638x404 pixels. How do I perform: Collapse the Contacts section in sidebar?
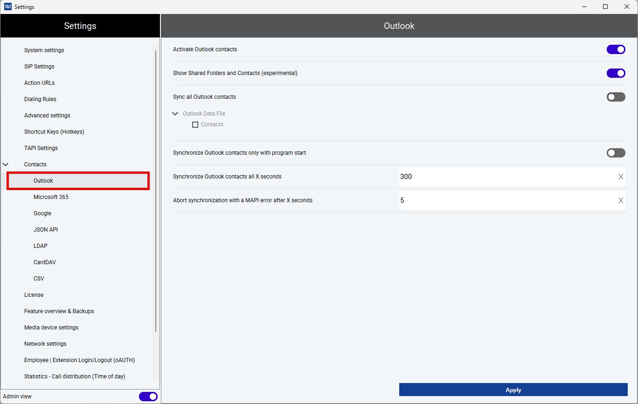[x=6, y=164]
